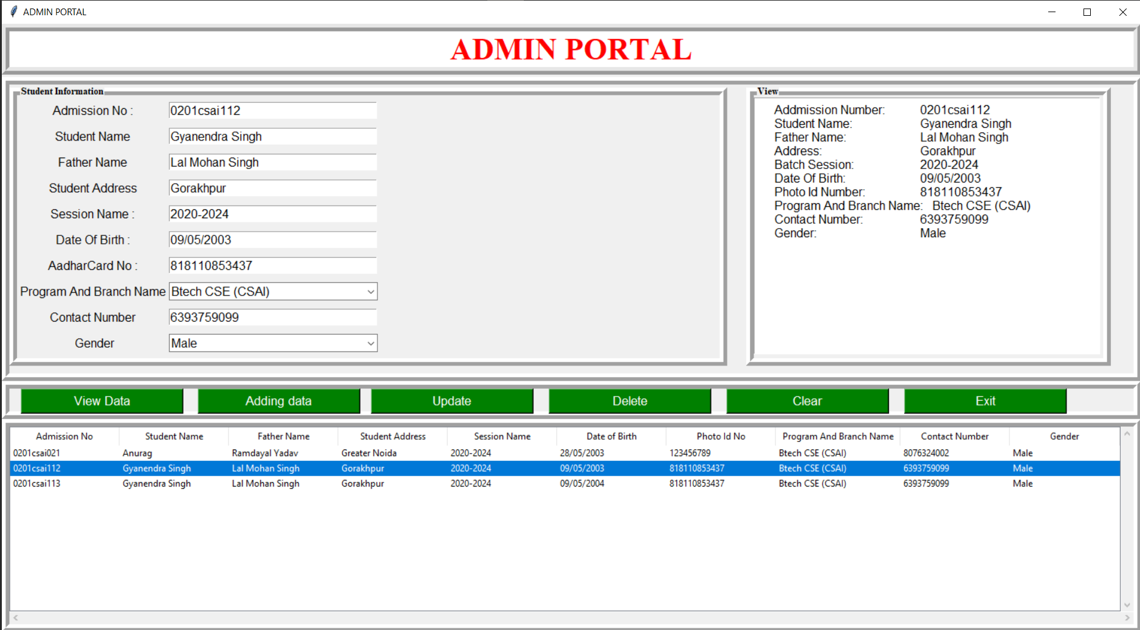Focus the AadharCard No input field
Image resolution: width=1140 pixels, height=630 pixels.
click(x=273, y=266)
